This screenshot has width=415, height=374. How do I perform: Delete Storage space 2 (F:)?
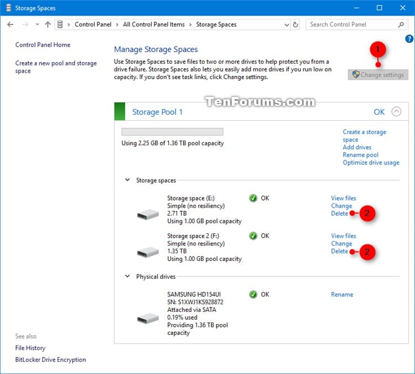339,251
